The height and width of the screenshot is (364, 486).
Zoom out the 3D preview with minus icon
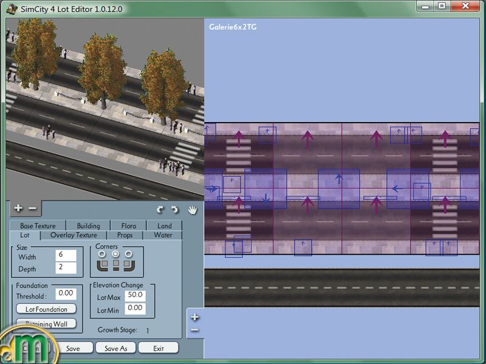32,208
